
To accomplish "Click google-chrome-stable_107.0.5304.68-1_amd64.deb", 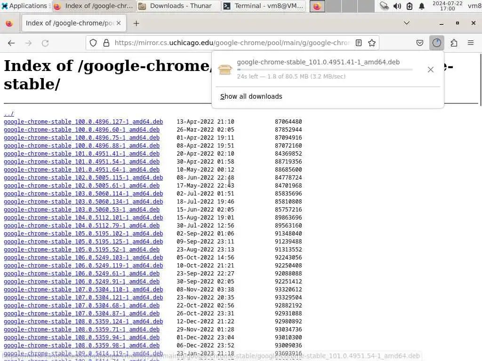I will pyautogui.click(x=82, y=305).
